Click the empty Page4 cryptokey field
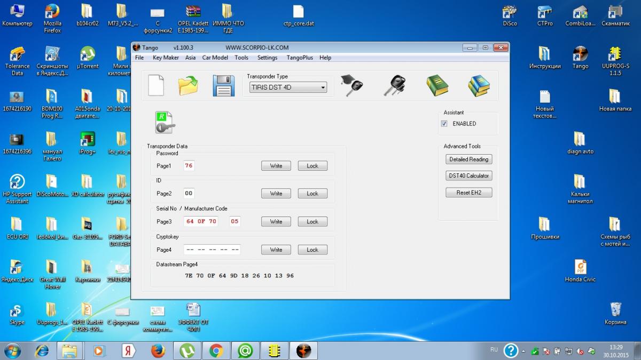 (212, 250)
